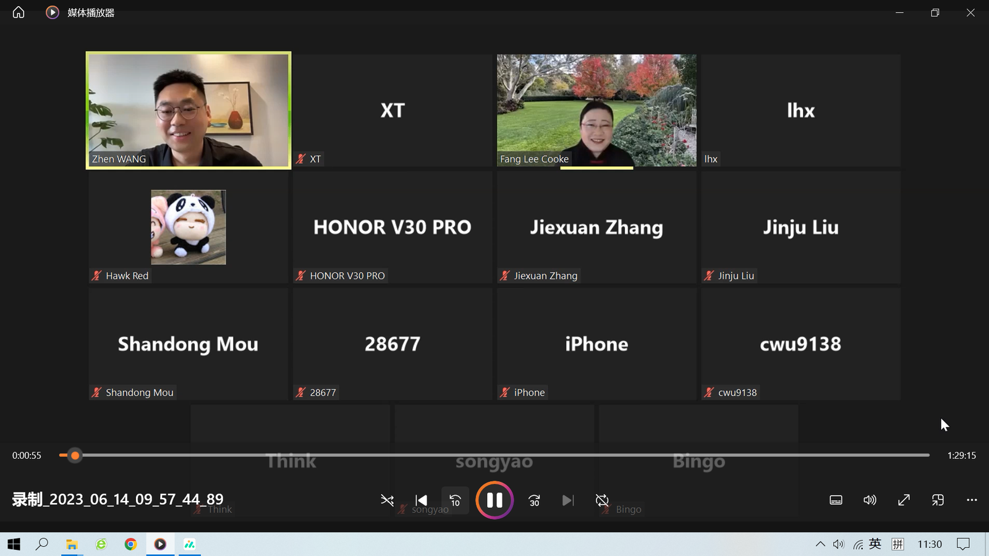
Task: Switch input language indicator 英
Action: click(x=875, y=544)
